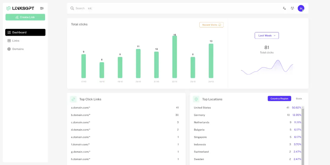
Task: Switch locations view to Country/Region
Action: (x=279, y=98)
